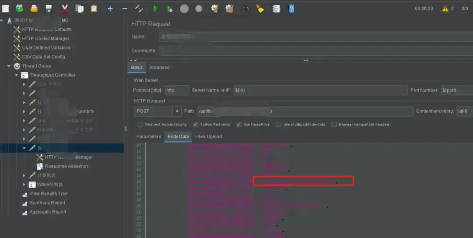Click the Server Name or IP field
473x238 pixels.
point(321,91)
